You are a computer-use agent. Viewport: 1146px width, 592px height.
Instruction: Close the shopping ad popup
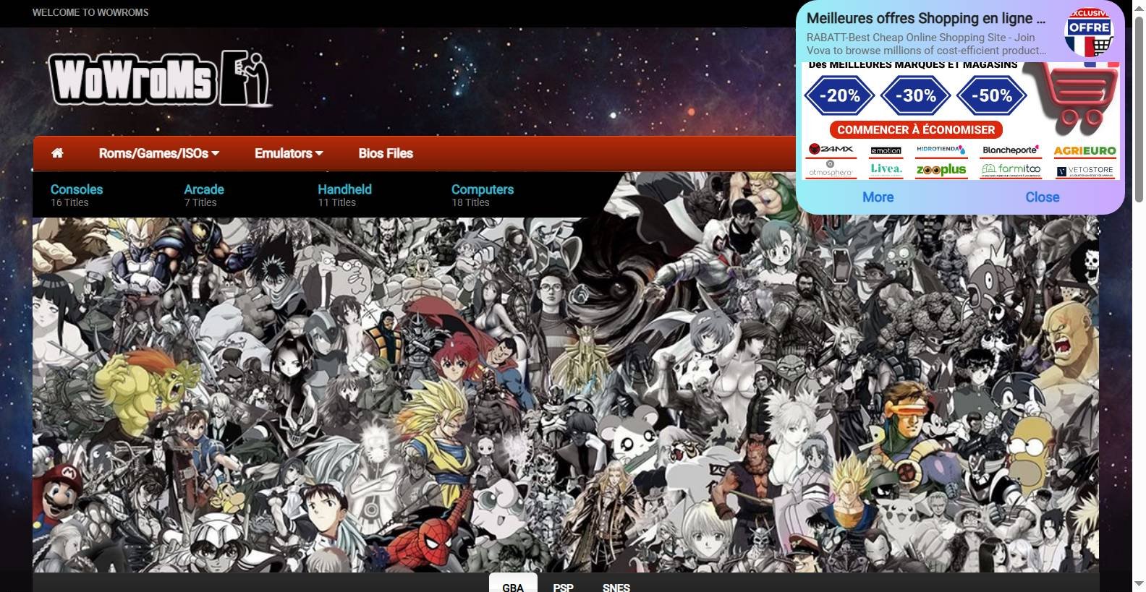pyautogui.click(x=1042, y=197)
